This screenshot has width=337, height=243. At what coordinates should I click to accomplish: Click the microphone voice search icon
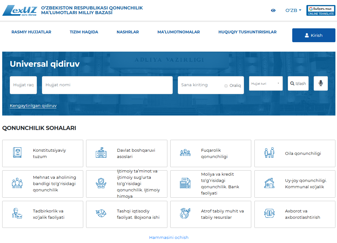tap(321, 83)
